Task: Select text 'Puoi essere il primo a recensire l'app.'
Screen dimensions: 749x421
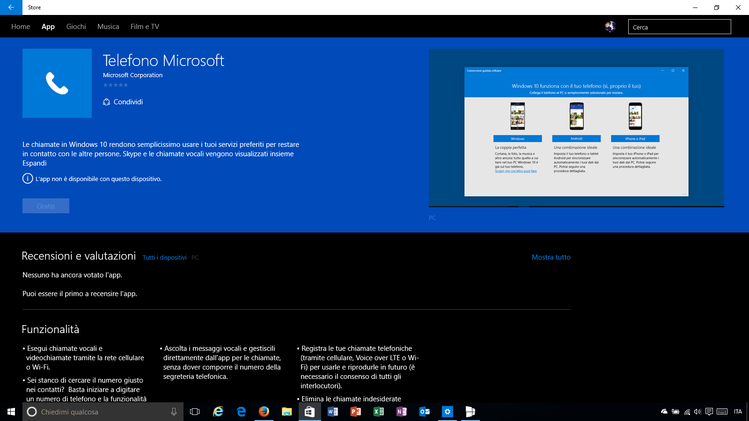Action: 80,294
